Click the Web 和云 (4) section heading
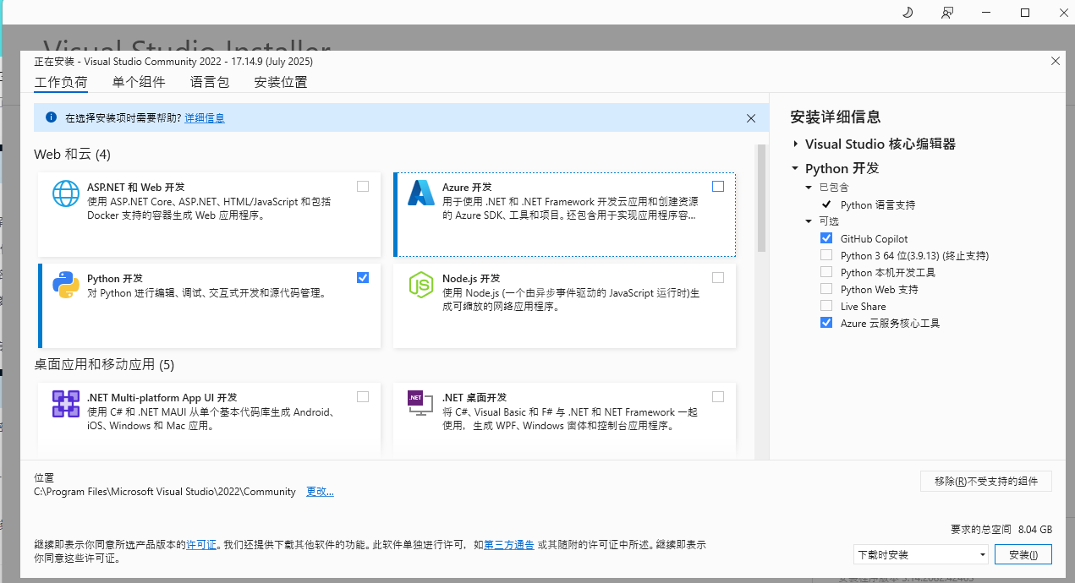 72,155
